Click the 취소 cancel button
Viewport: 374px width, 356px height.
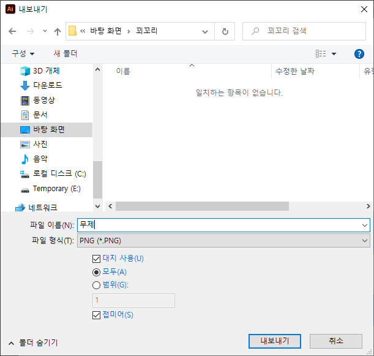point(336,341)
